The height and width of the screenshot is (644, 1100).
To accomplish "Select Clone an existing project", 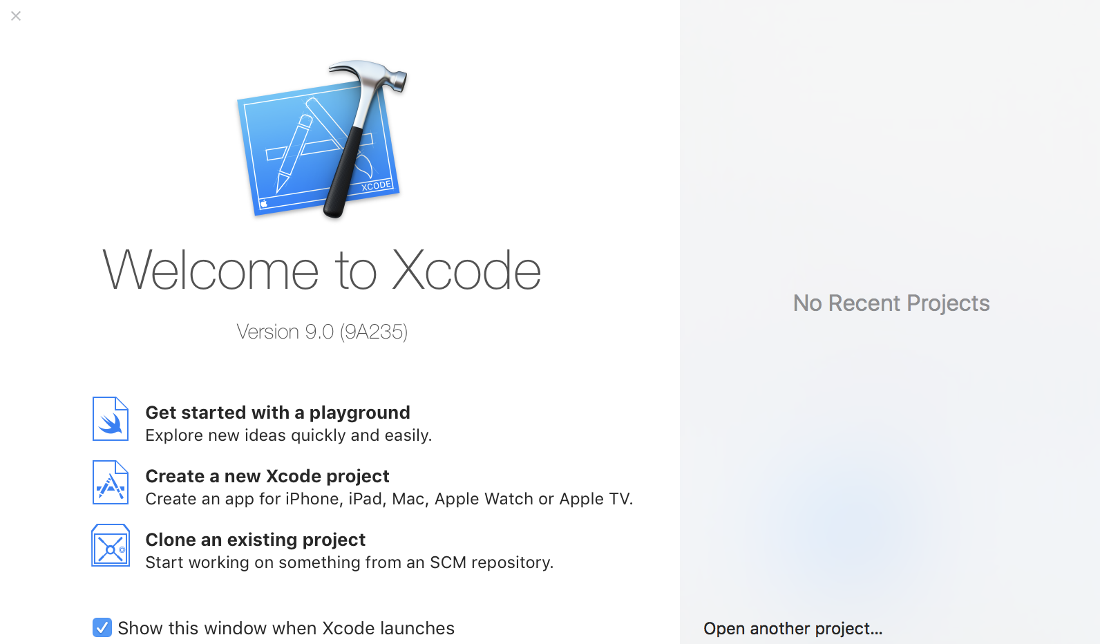I will point(256,540).
